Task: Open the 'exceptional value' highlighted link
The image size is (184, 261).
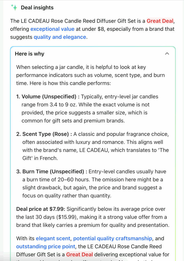Action: pos(52,29)
